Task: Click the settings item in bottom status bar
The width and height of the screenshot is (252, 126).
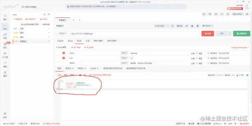Action: coord(191,124)
